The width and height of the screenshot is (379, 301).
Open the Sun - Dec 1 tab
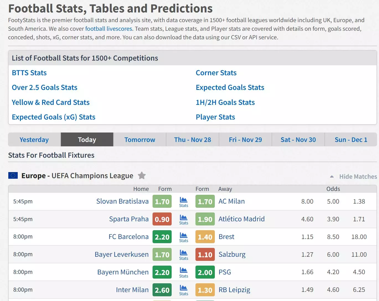tap(351, 139)
